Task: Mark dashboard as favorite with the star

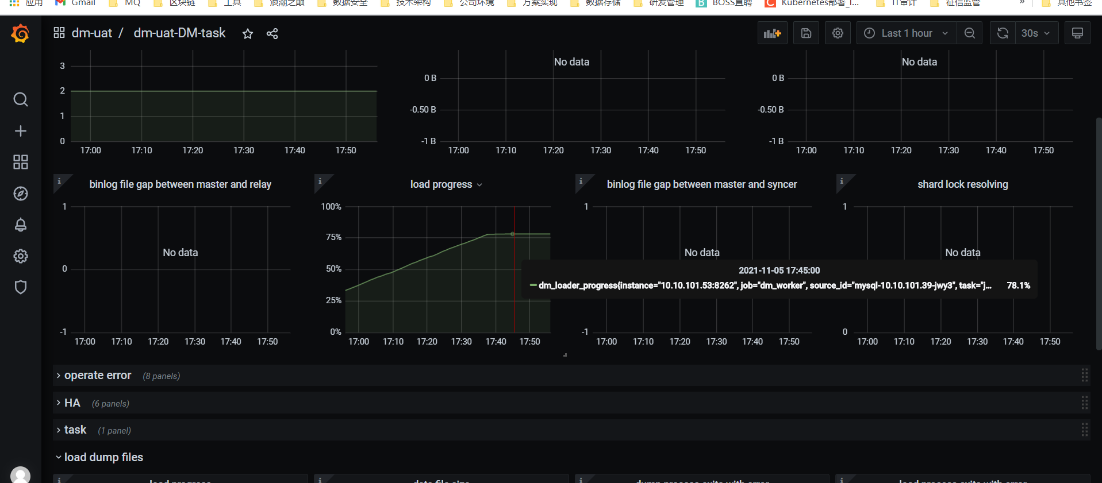Action: [248, 34]
